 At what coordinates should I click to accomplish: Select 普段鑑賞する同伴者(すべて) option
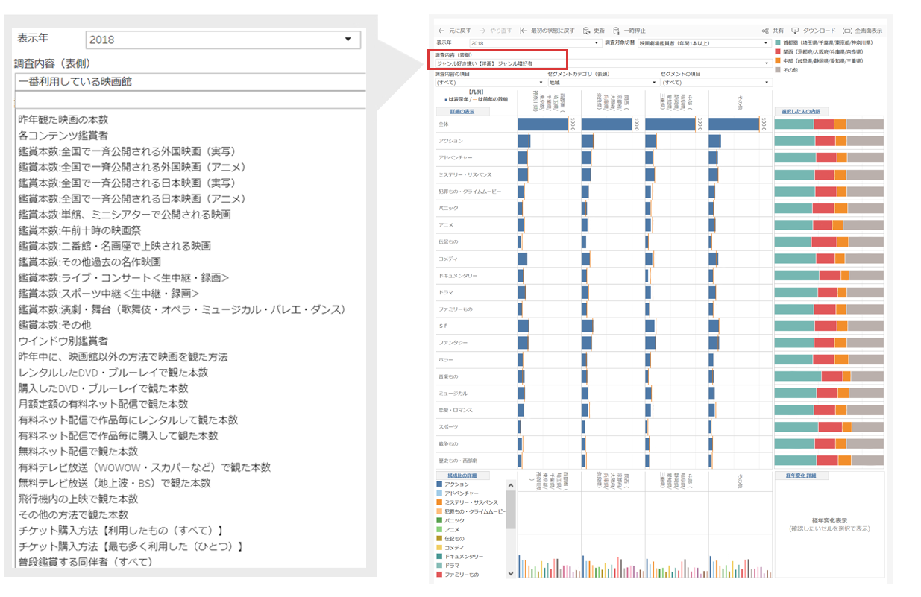85,562
